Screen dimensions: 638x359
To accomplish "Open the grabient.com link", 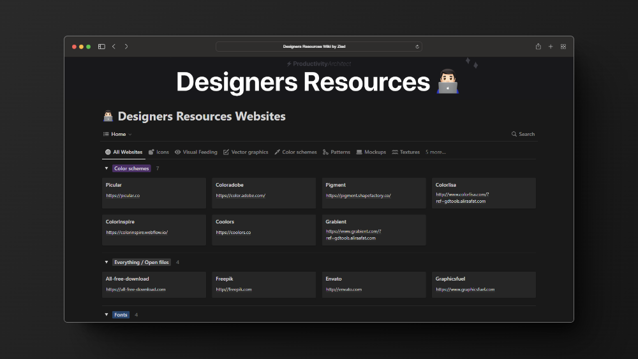I will pos(353,235).
